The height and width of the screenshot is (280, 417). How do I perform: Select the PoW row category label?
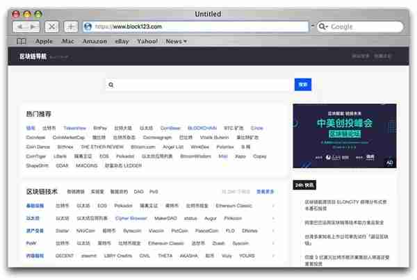pyautogui.click(x=31, y=243)
